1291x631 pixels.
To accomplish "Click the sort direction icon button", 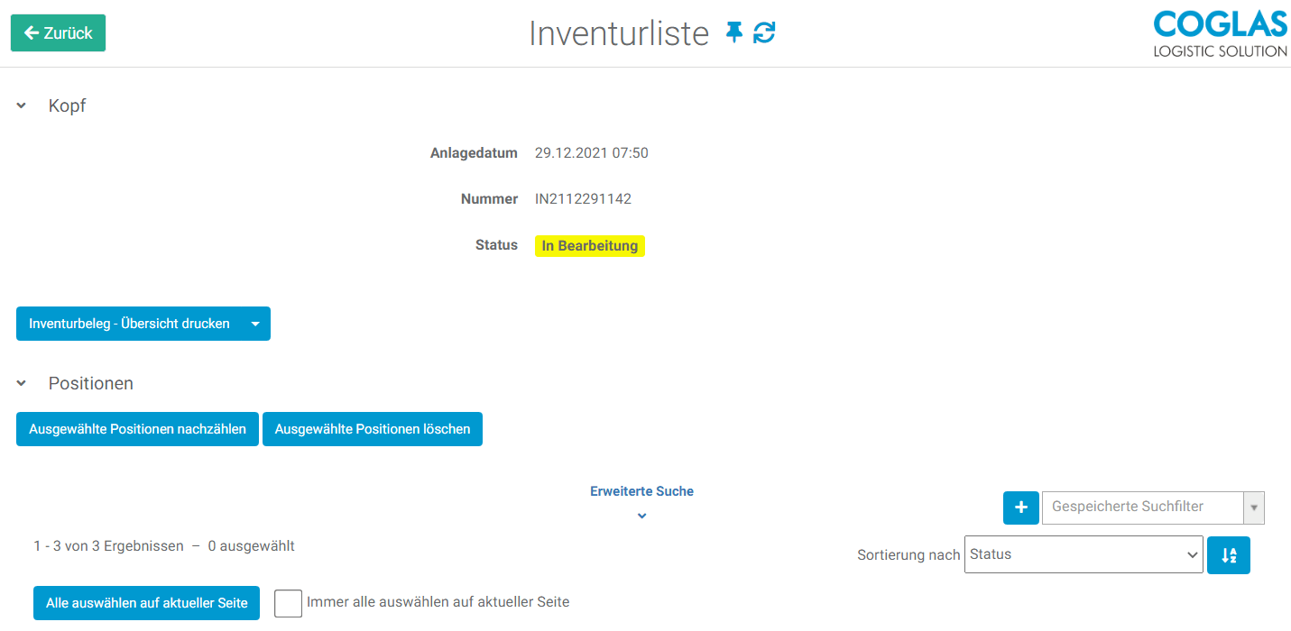I will (1228, 555).
